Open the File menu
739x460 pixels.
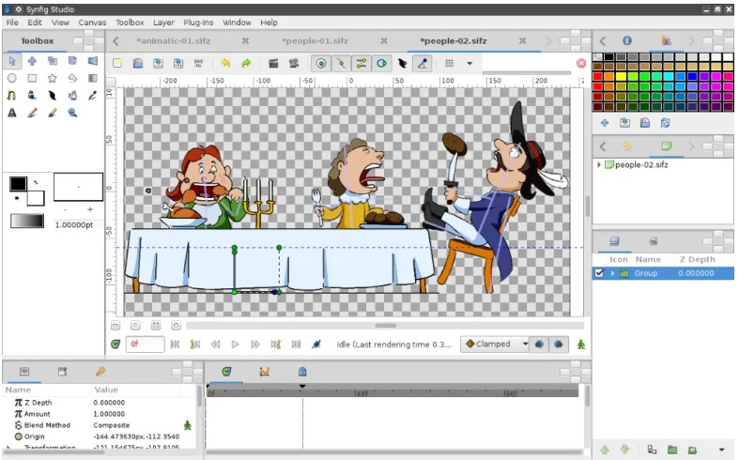tap(12, 23)
